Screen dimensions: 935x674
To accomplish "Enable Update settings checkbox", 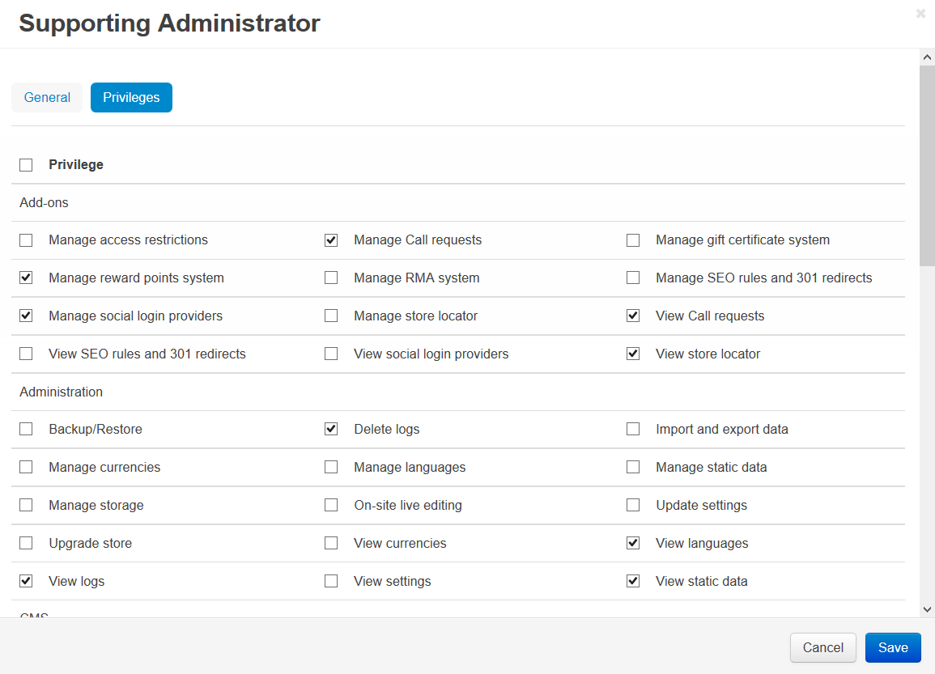I will [x=633, y=506].
